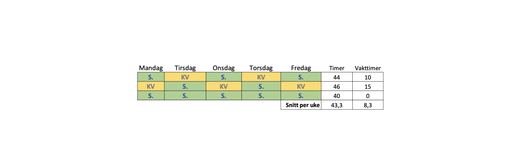Click the Mandag column header
This screenshot has height=156, width=520.
pyautogui.click(x=151, y=68)
